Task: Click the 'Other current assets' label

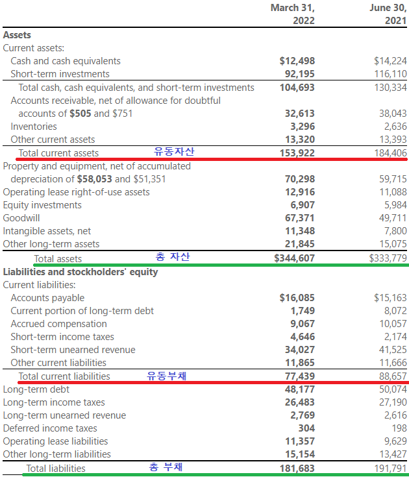Action: [53, 140]
